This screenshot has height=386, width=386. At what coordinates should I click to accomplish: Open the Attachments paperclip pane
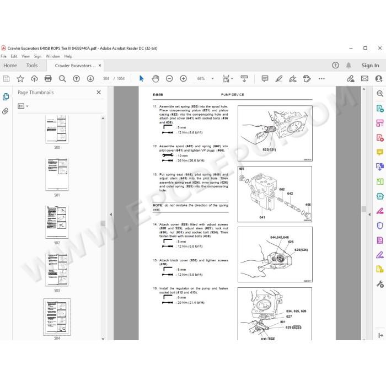coord(6,111)
